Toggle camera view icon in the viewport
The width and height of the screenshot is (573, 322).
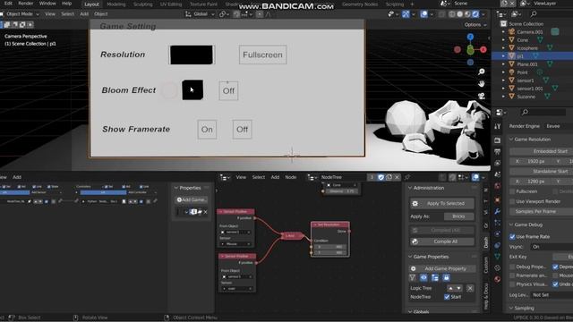482,96
